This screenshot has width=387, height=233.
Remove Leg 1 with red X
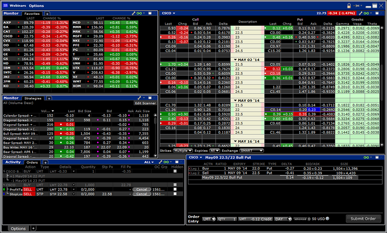[x=190, y=168]
